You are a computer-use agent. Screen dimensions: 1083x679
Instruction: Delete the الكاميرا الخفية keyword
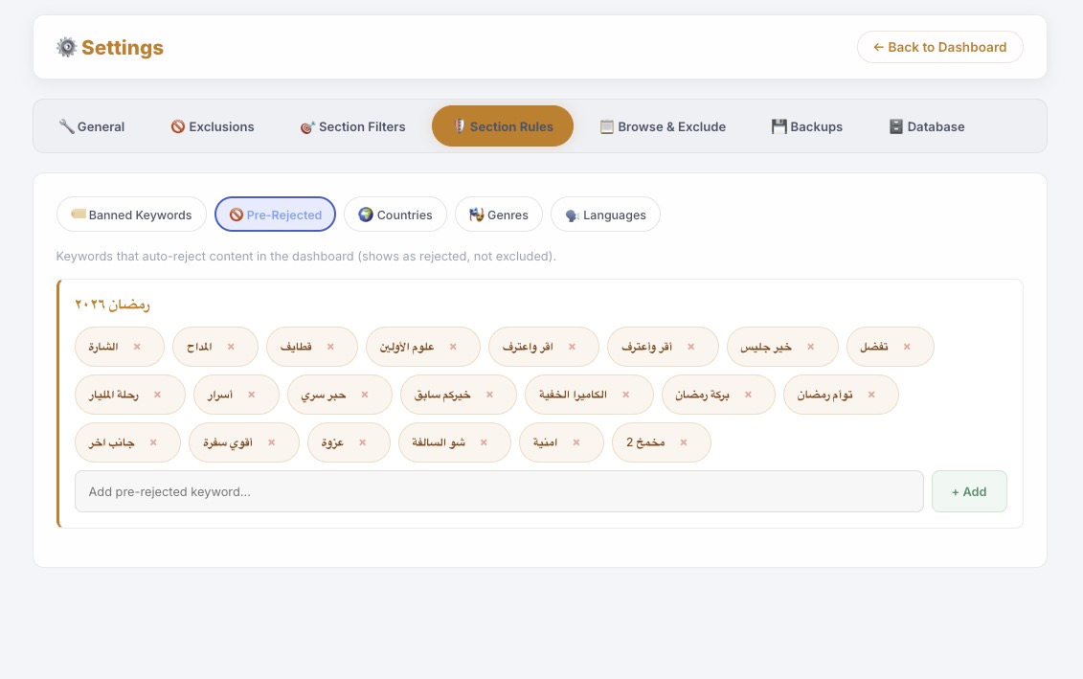pos(625,395)
